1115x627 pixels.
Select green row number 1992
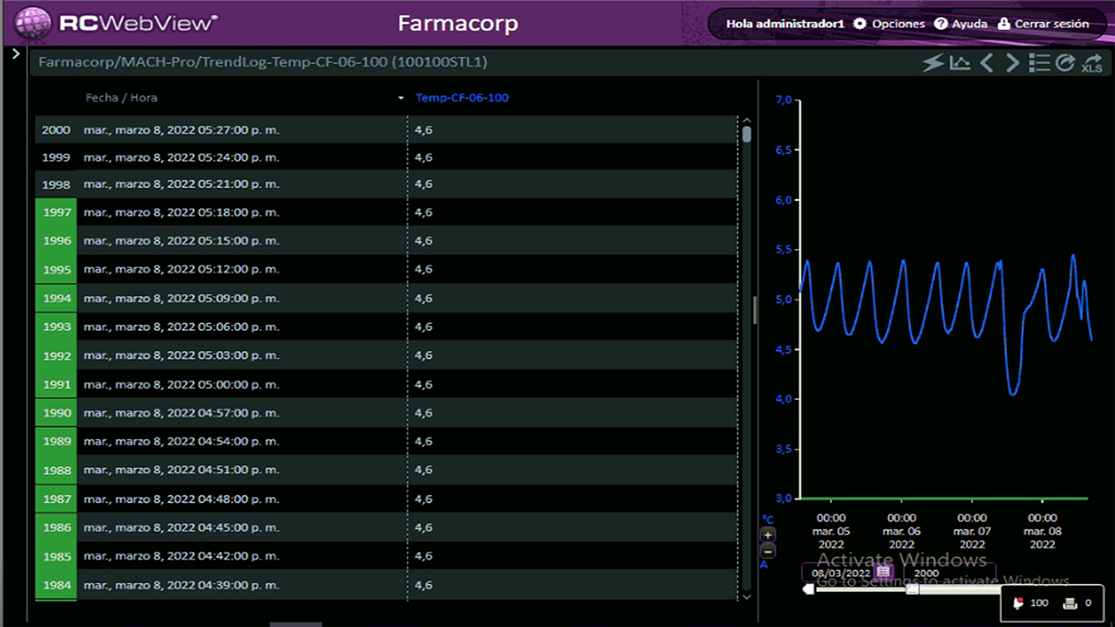56,355
